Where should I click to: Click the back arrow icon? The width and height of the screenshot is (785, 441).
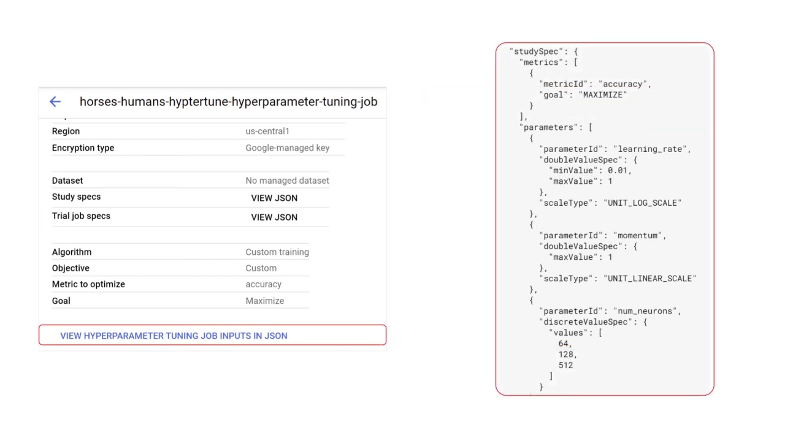point(55,102)
